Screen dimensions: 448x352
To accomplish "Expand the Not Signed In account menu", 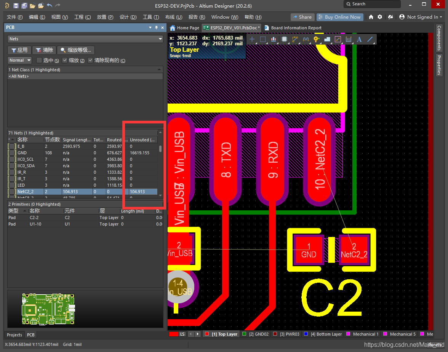I will pos(421,17).
